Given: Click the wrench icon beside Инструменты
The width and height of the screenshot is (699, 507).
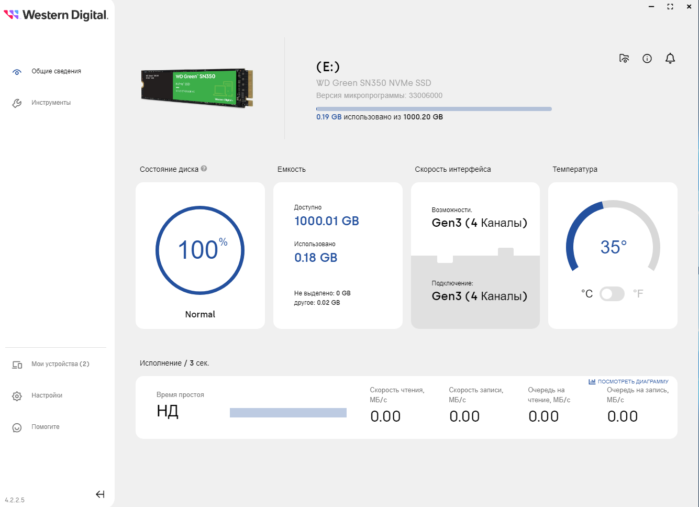Looking at the screenshot, I should (17, 103).
